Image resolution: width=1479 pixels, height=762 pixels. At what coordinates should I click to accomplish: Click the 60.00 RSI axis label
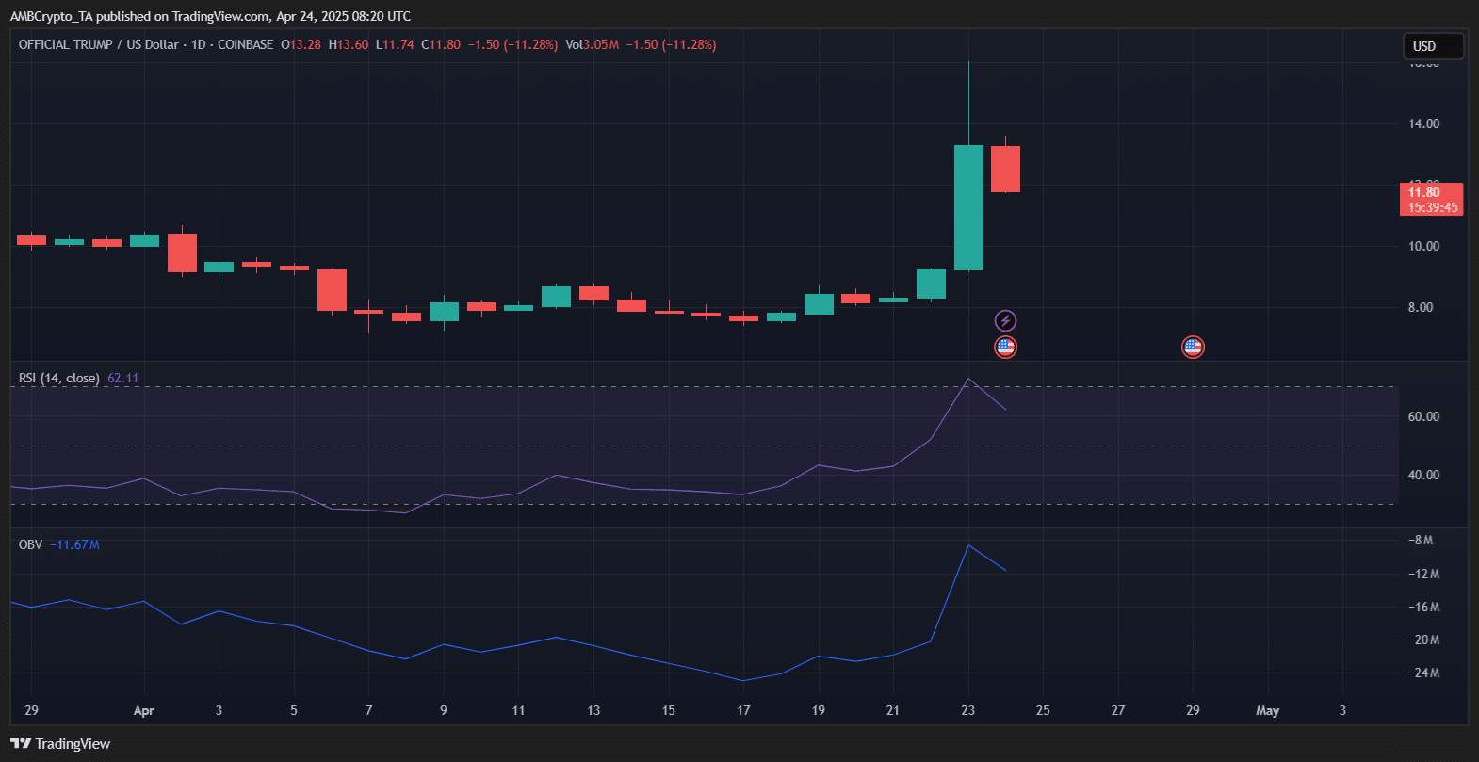(1423, 416)
